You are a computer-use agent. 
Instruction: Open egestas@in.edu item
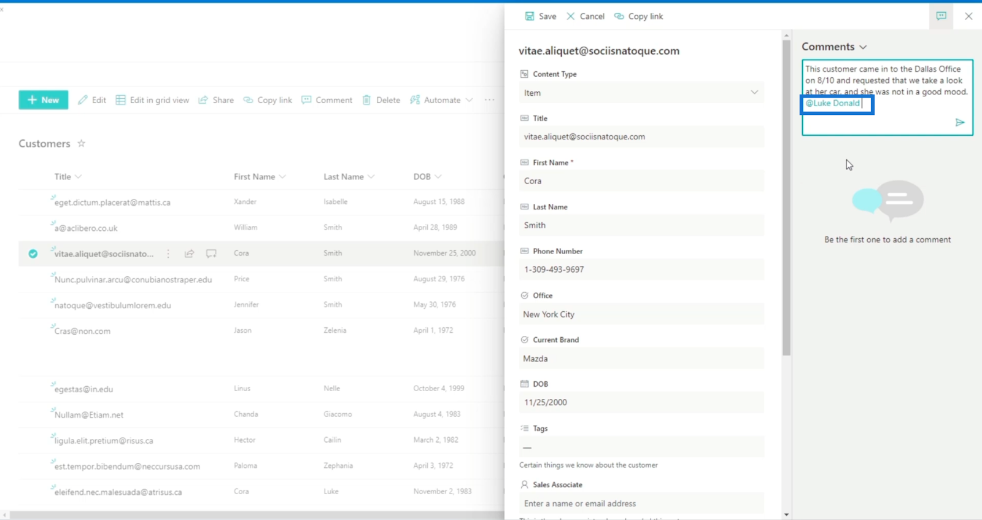(x=83, y=389)
